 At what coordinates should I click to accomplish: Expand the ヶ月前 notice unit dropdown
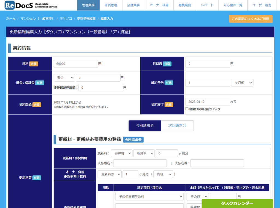point(242,83)
